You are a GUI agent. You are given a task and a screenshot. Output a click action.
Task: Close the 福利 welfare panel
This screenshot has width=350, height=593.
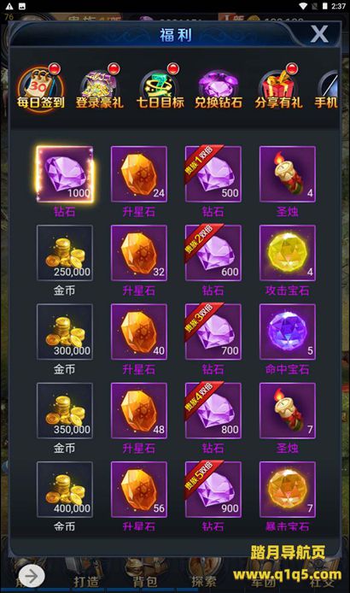[x=319, y=34]
